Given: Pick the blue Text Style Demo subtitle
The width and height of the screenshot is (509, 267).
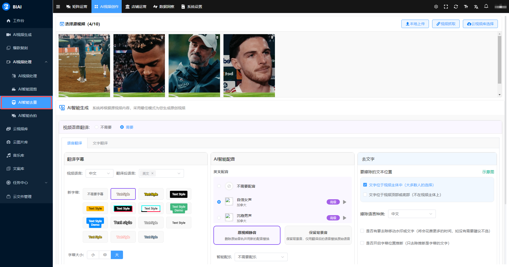Looking at the screenshot, I should click(x=95, y=223).
